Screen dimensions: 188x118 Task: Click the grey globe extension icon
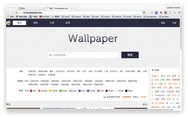click(152, 13)
